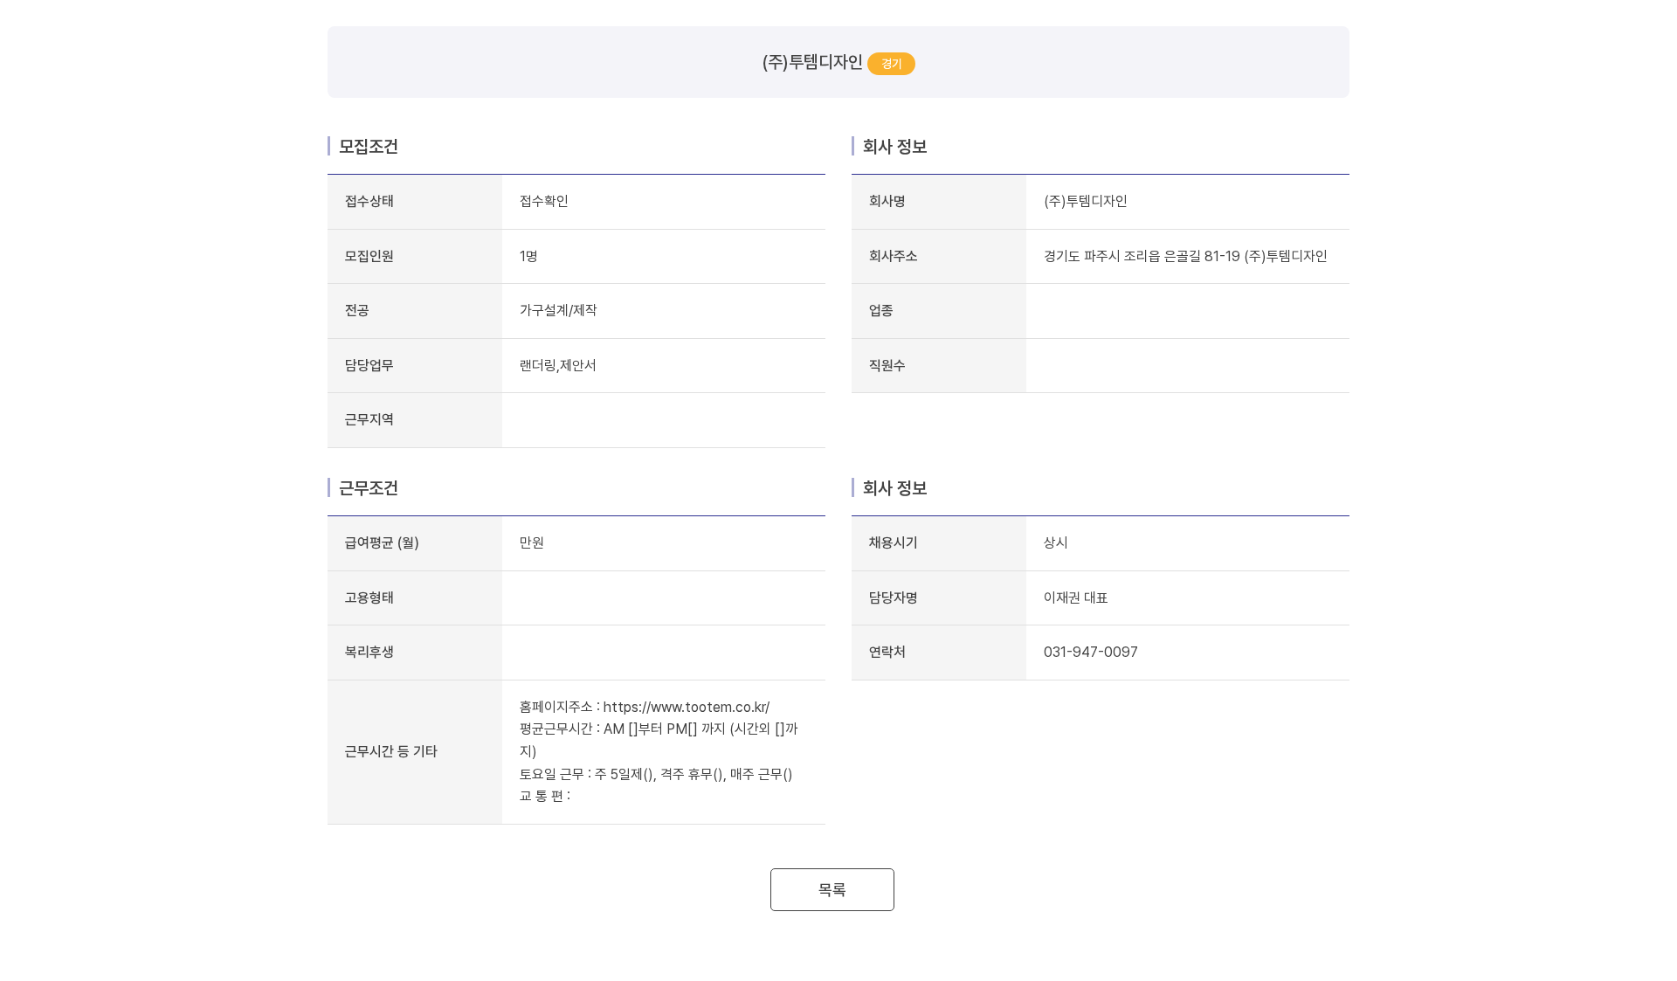The height and width of the screenshot is (981, 1677).
Task: Click the 연락처 label cell
Action: point(939,653)
